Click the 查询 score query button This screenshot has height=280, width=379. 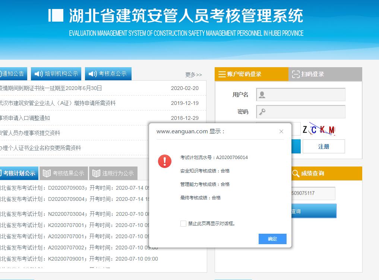pyautogui.click(x=314, y=211)
